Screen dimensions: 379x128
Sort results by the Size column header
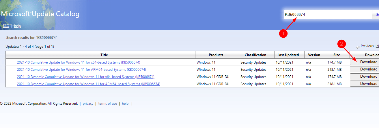(x=337, y=55)
